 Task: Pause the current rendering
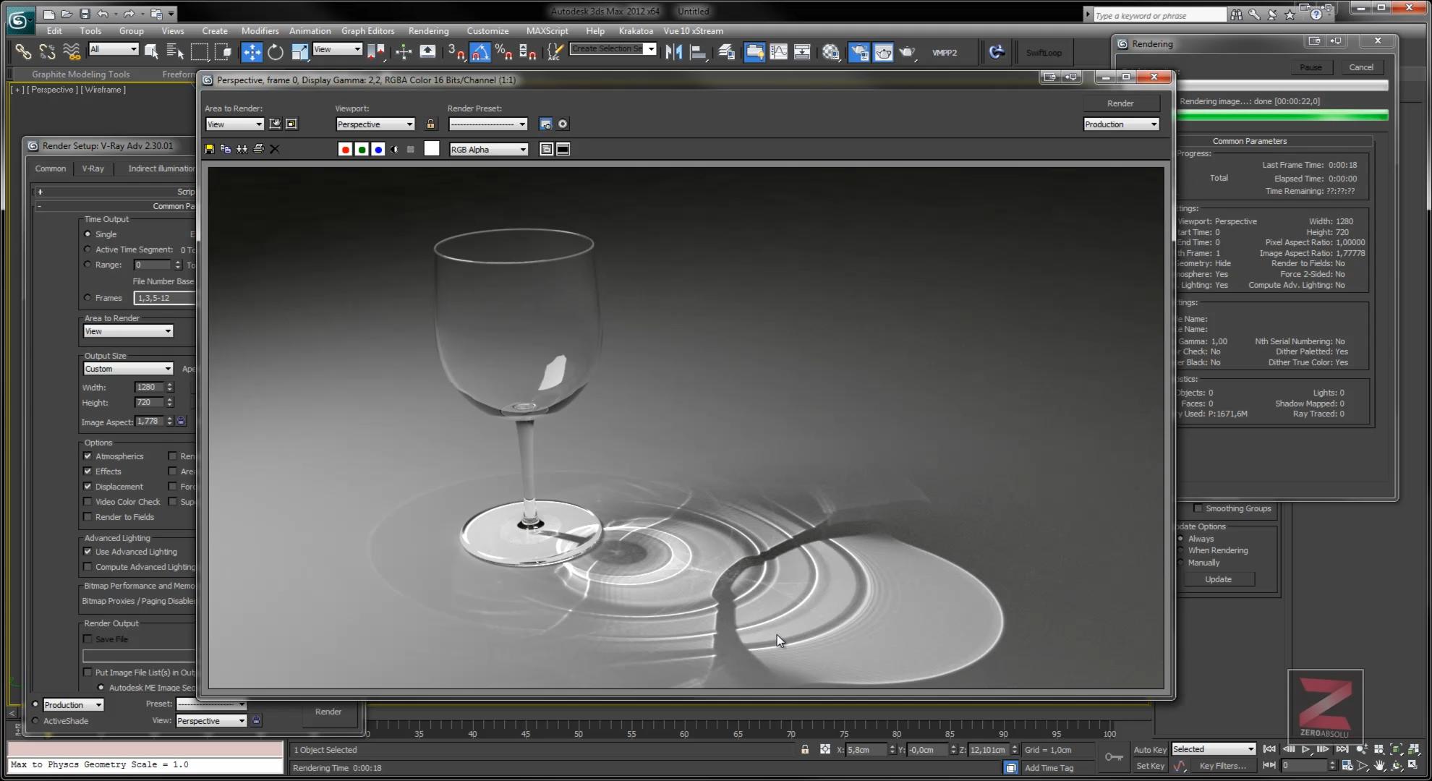(x=1310, y=67)
